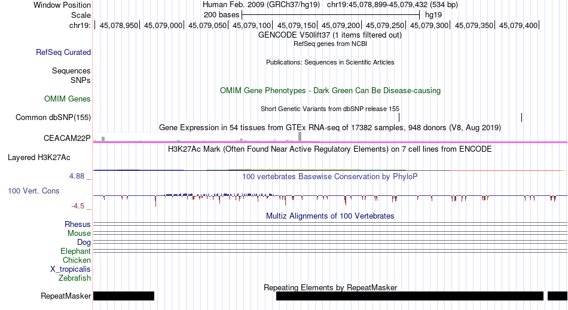Image resolution: width=568 pixels, height=310 pixels.
Task: Click the H3K27Ac Mark track title
Action: coord(329,149)
